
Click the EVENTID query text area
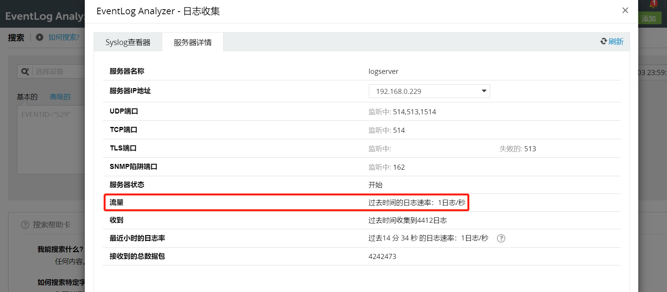(51, 140)
